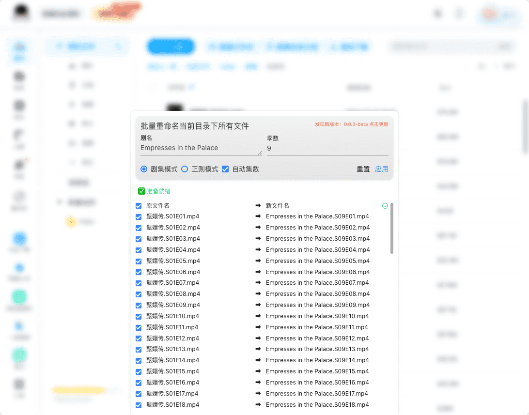Image resolution: width=529 pixels, height=415 pixels.
Task: Select the 正则模式 radio button
Action: coord(185,169)
